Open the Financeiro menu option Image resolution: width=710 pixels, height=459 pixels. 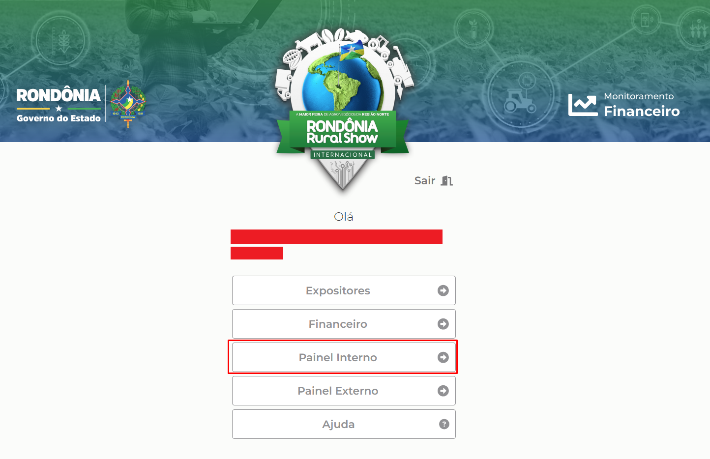[x=344, y=324]
